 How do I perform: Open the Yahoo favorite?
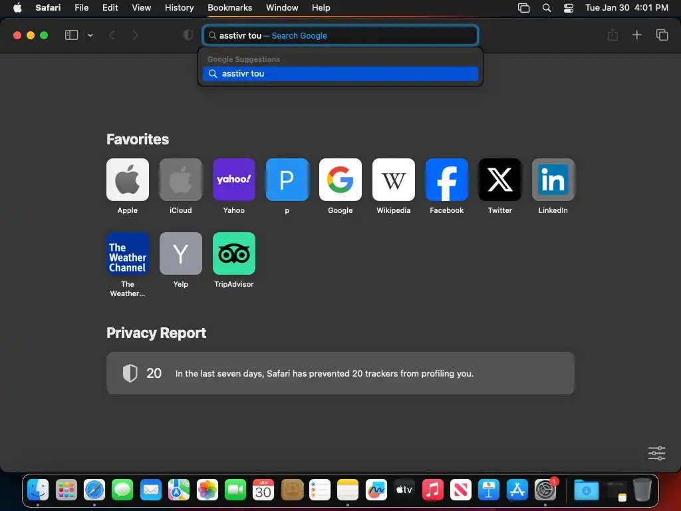pos(234,180)
